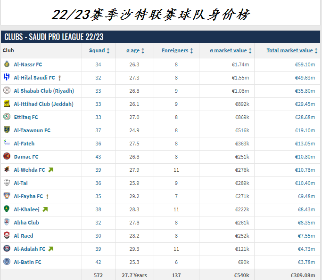Open the Abha Club link
Viewport: 322px width, 280px height.
[x=26, y=223]
